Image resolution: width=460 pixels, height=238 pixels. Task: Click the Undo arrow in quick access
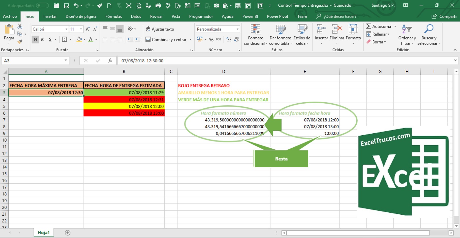tap(76, 6)
